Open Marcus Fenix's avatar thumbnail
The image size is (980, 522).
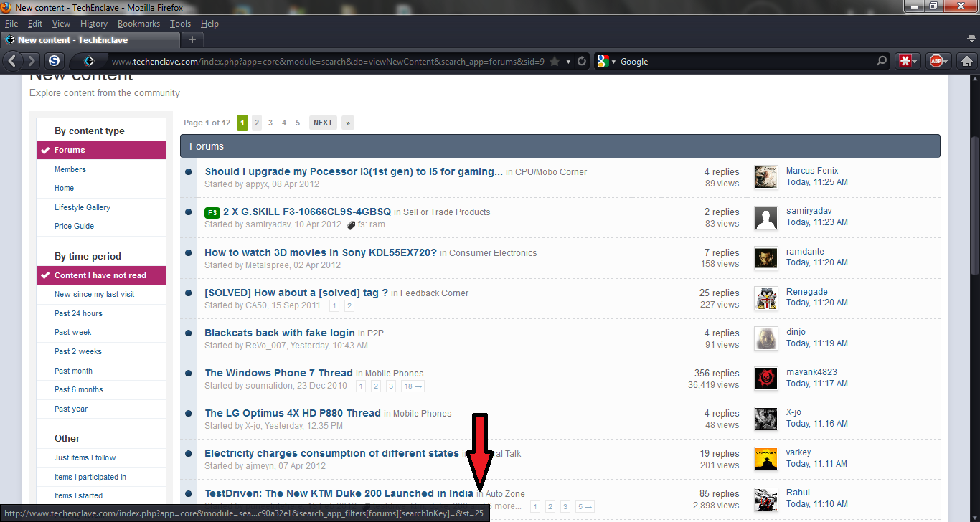(x=766, y=177)
